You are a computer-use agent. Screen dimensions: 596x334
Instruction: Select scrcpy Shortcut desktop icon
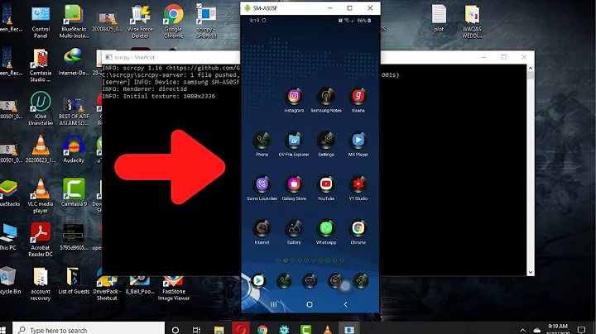point(206,21)
